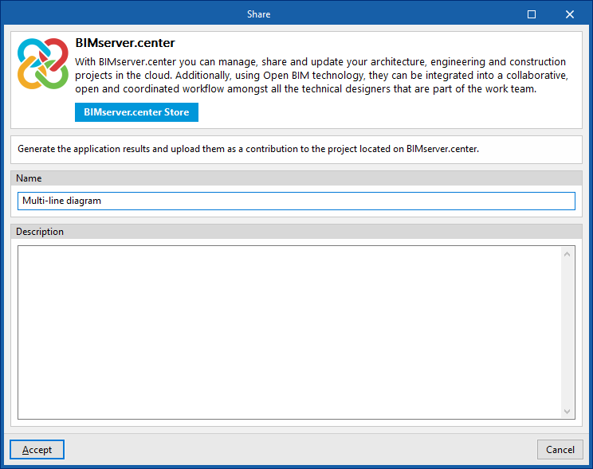Click the Description section label
The width and height of the screenshot is (593, 469).
(x=40, y=232)
